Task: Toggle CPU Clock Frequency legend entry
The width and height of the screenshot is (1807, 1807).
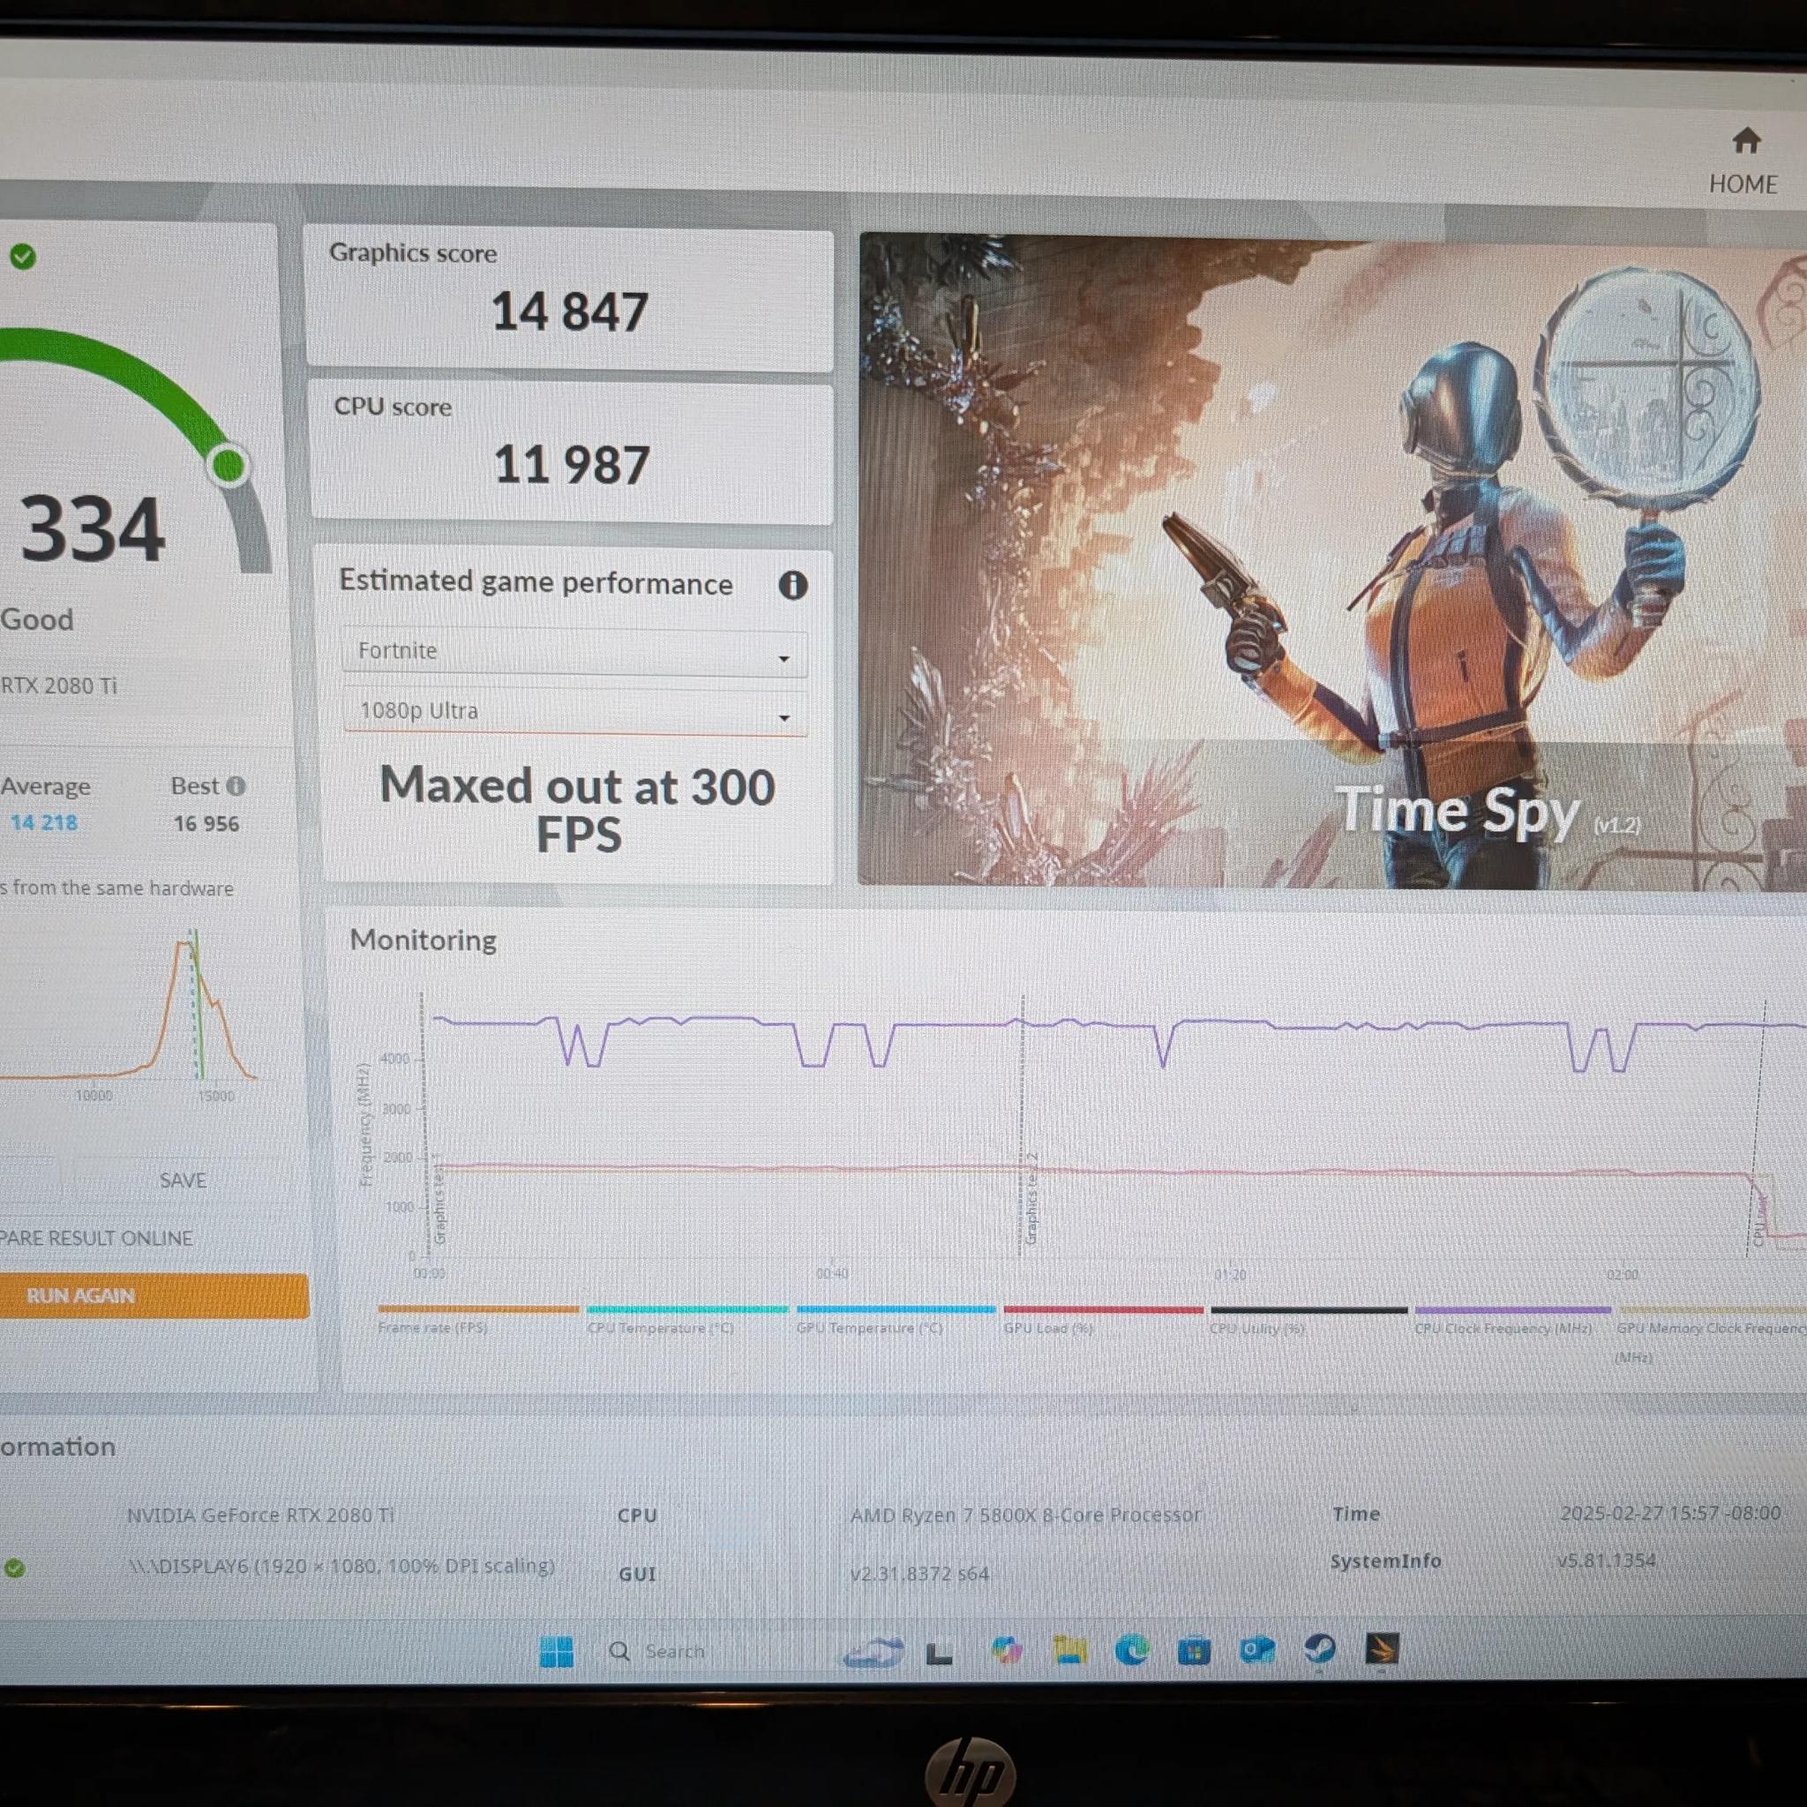Action: tap(1512, 1321)
